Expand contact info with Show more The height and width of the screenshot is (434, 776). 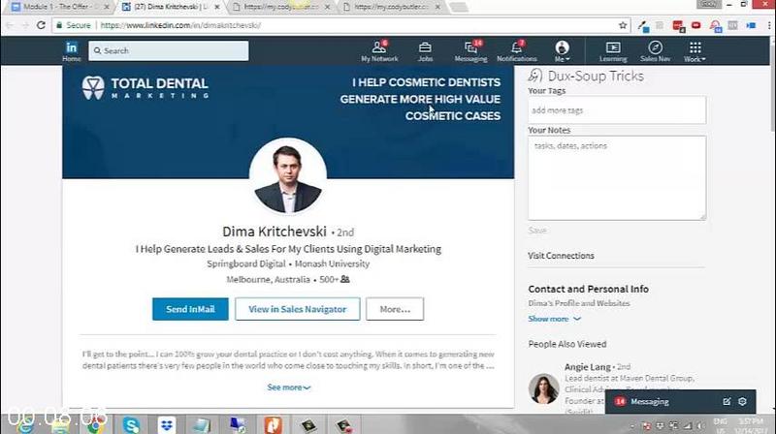tap(554, 319)
